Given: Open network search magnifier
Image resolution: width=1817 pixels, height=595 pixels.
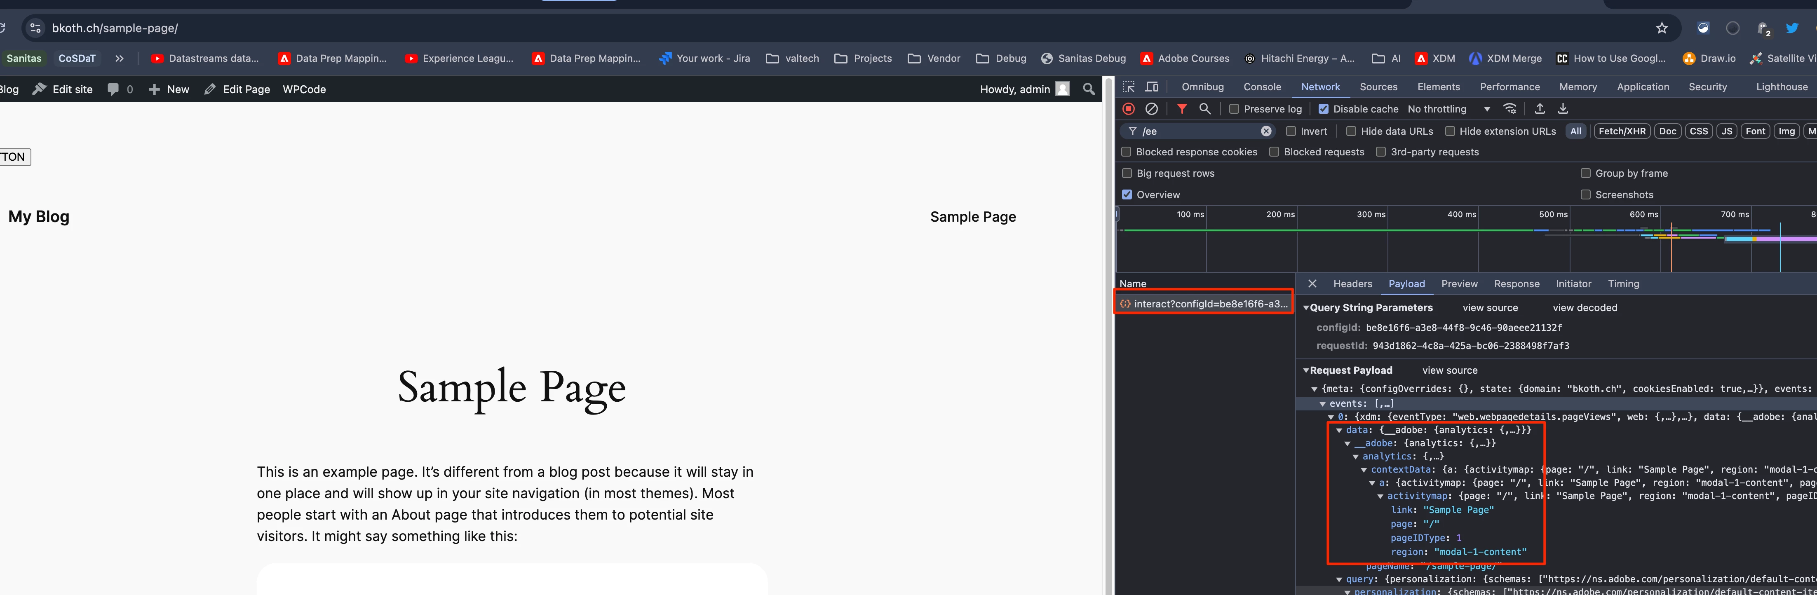Looking at the screenshot, I should point(1205,108).
